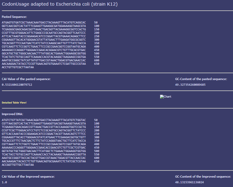Click pasted sequence line starting CCGTTTGCGTGGGACATTC
The image size is (233, 187).
pyautogui.click(x=44, y=33)
